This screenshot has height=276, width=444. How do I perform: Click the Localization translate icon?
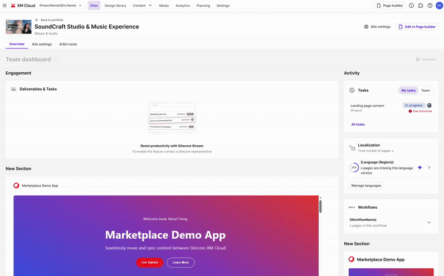tap(352, 147)
